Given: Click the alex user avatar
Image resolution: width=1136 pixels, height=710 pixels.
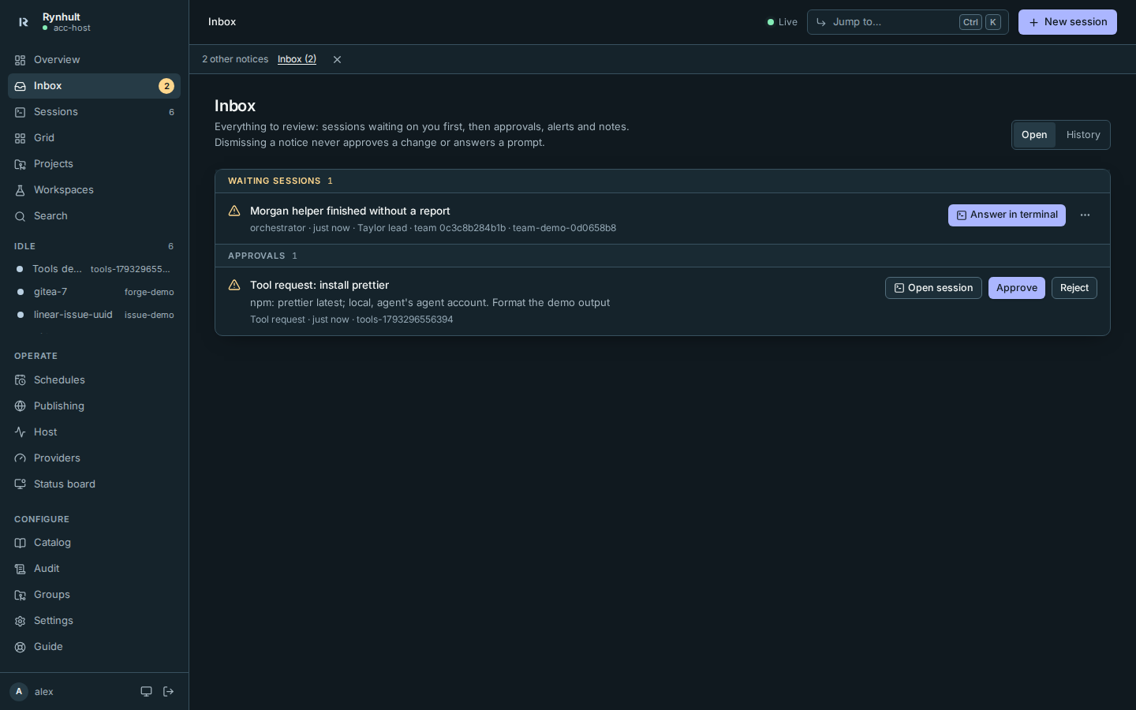Looking at the screenshot, I should 19,692.
